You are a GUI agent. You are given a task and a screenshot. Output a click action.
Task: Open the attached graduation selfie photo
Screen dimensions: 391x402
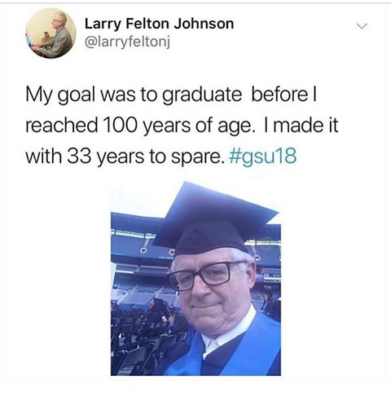coord(195,279)
